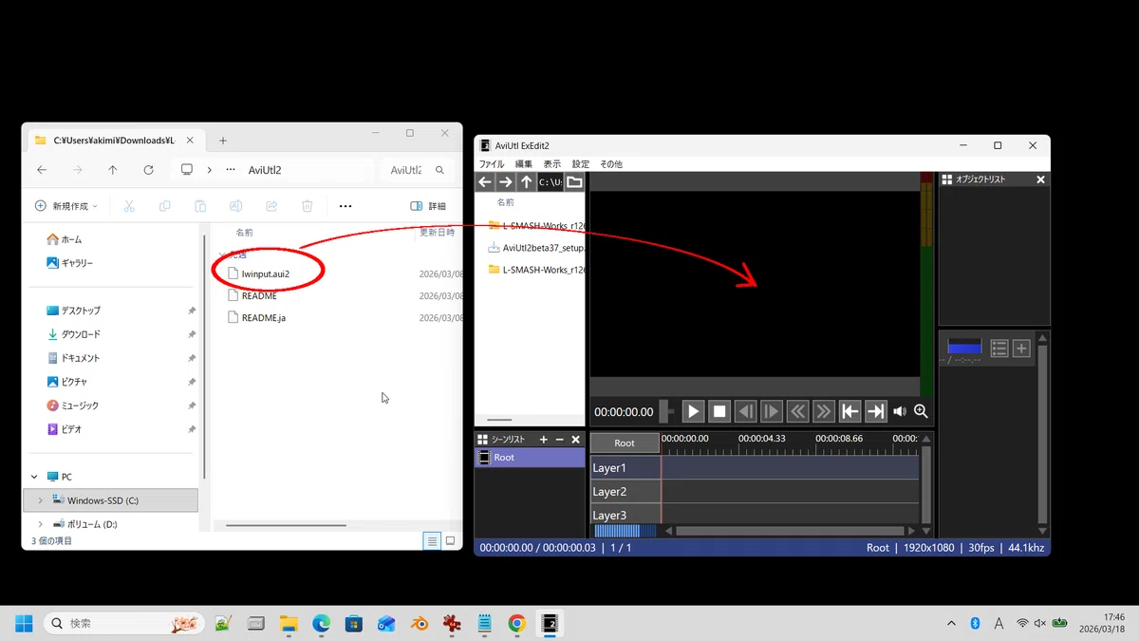This screenshot has height=641, width=1139.
Task: Expand the Windows-SSD (C:) tree node
Action: click(x=40, y=500)
